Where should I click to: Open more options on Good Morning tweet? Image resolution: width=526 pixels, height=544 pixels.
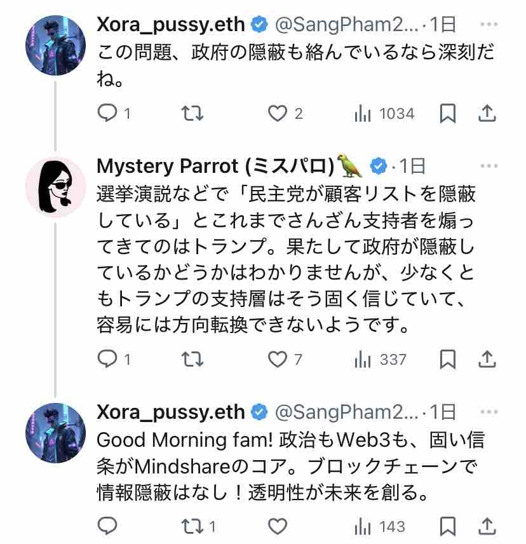pyautogui.click(x=489, y=412)
